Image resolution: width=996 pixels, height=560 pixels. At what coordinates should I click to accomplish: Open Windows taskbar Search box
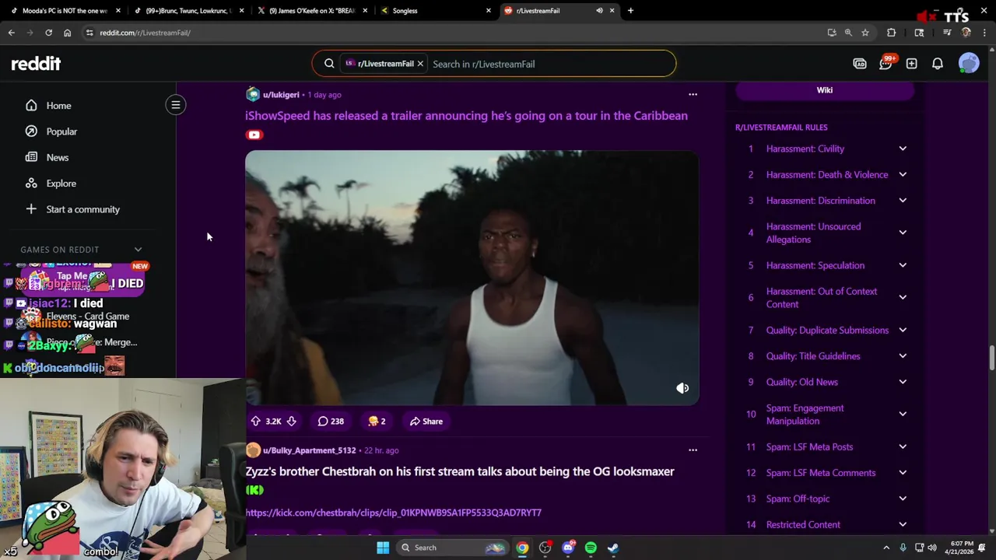point(452,548)
